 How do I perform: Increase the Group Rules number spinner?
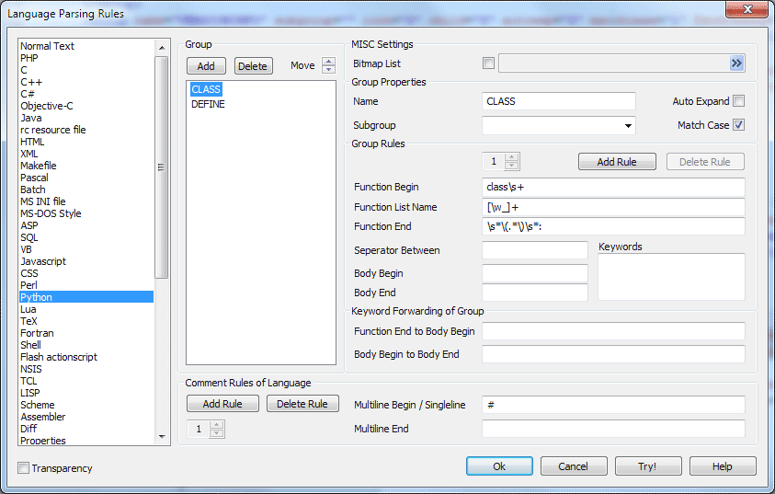click(x=512, y=157)
